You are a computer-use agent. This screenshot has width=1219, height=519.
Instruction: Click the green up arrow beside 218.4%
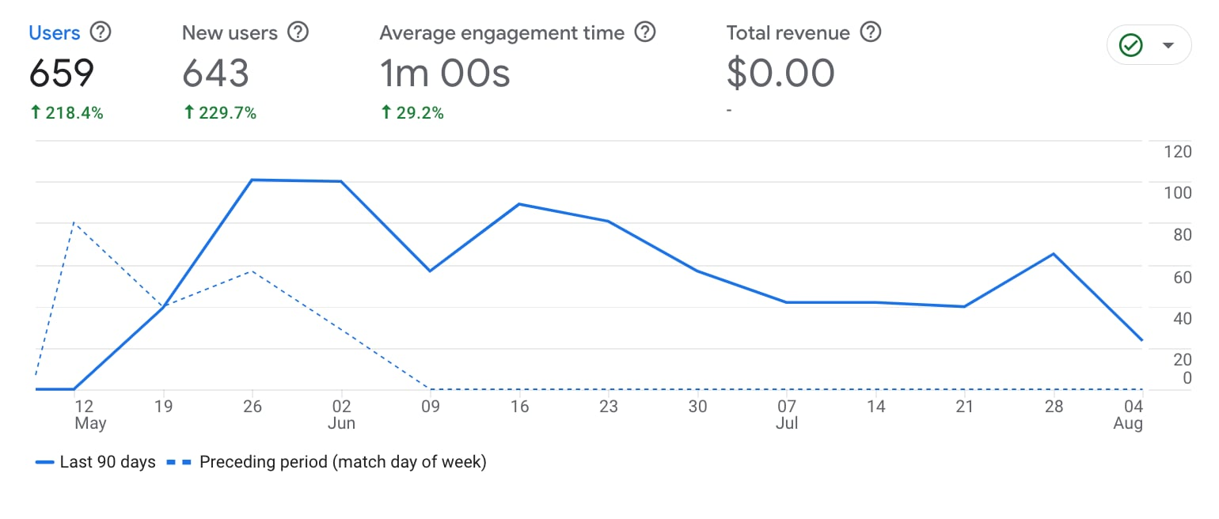click(x=35, y=113)
